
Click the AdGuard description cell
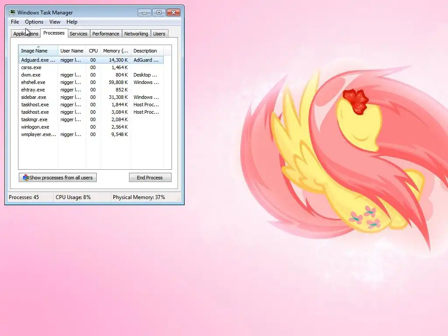click(146, 60)
